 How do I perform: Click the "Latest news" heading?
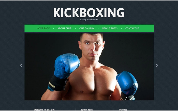pyautogui.click(x=87, y=109)
